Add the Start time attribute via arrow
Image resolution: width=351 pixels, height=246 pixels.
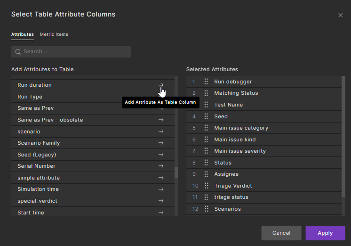(x=161, y=213)
